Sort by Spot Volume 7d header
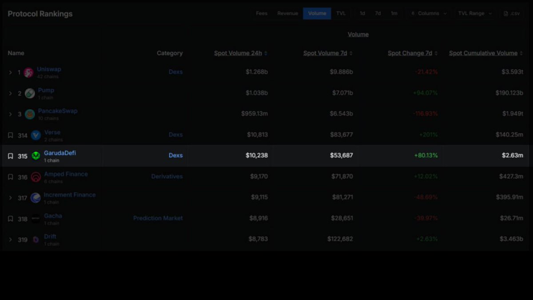 pyautogui.click(x=325, y=53)
